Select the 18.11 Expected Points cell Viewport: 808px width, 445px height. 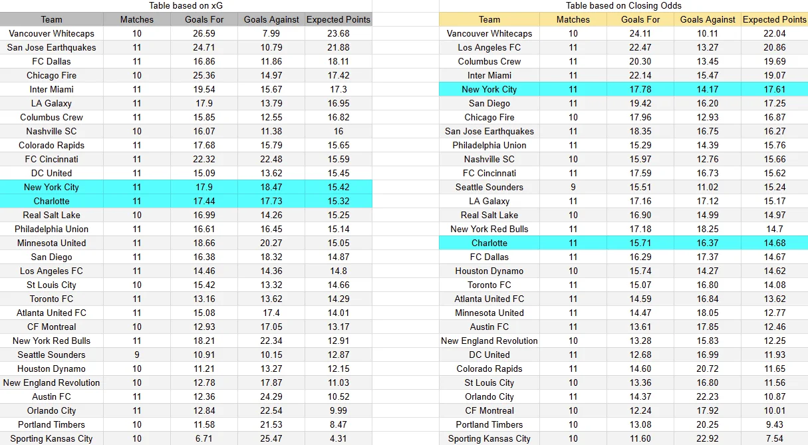click(x=338, y=61)
